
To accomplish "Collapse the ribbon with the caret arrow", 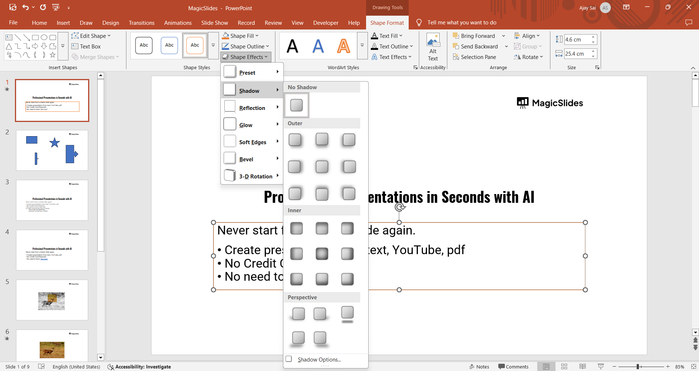I will coord(693,68).
